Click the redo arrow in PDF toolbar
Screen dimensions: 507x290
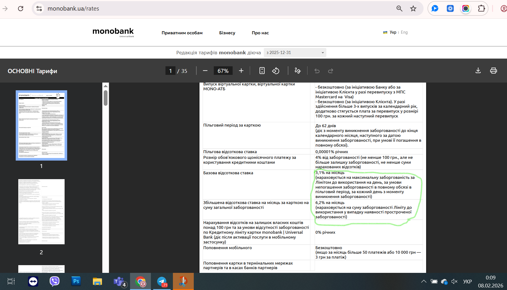[x=331, y=71]
